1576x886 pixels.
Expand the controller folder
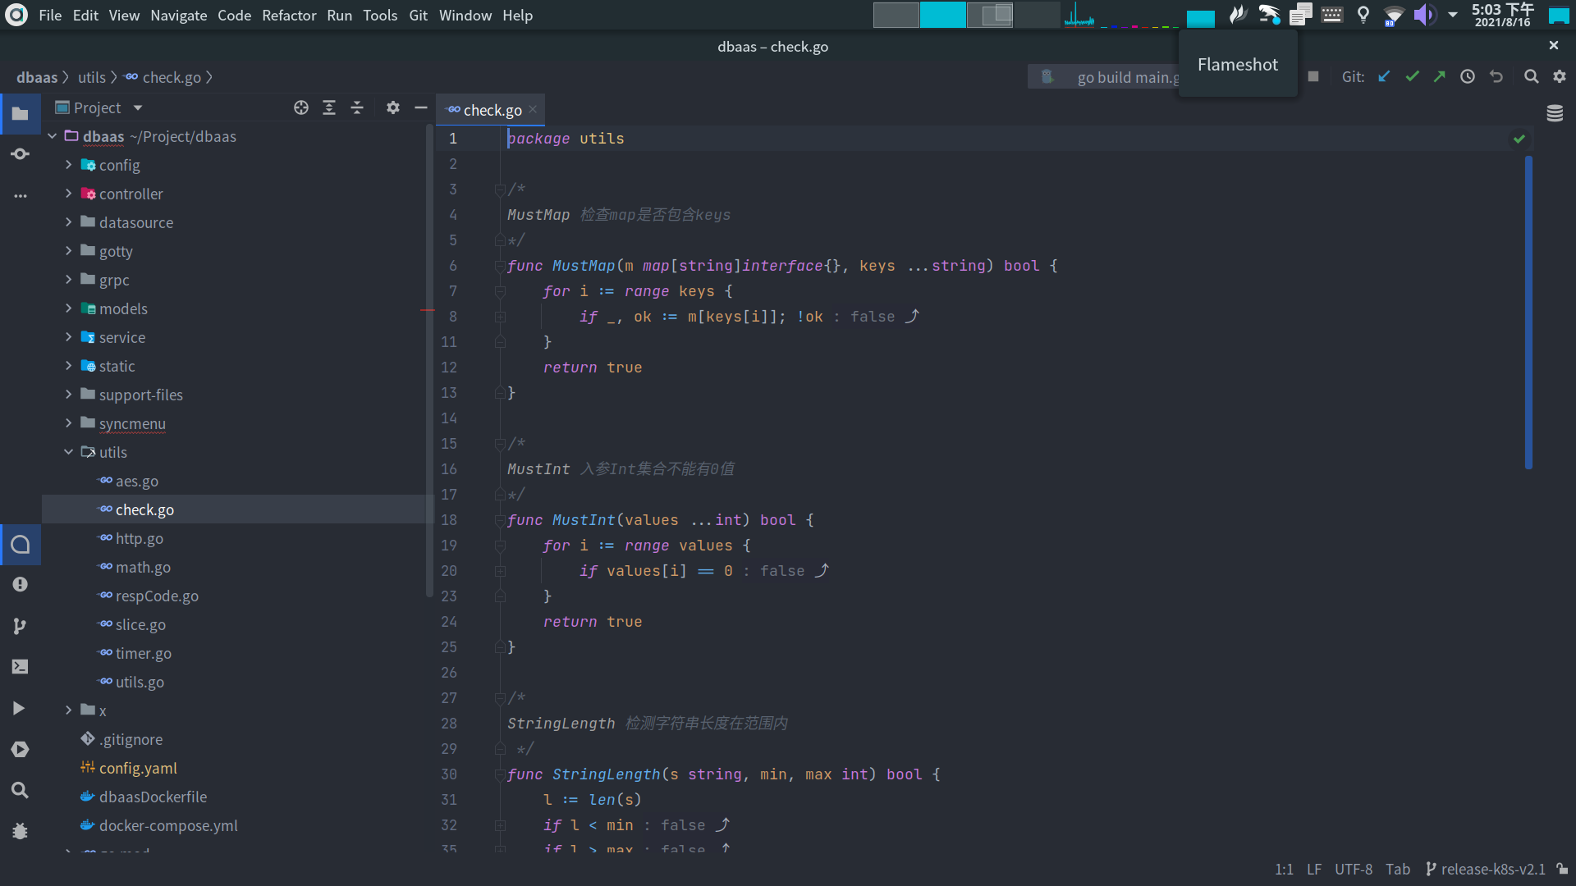tap(69, 194)
